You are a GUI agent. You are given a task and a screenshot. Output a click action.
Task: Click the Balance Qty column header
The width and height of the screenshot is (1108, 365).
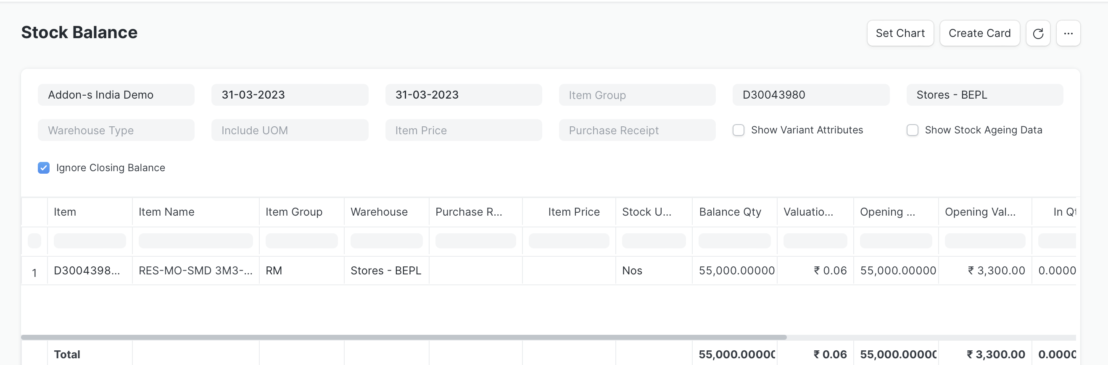pos(735,212)
